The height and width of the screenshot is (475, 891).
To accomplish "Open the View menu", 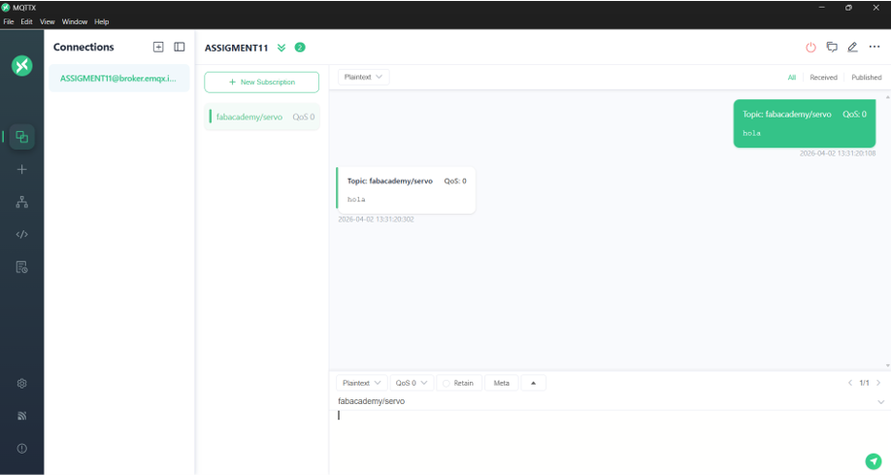I will coord(48,21).
